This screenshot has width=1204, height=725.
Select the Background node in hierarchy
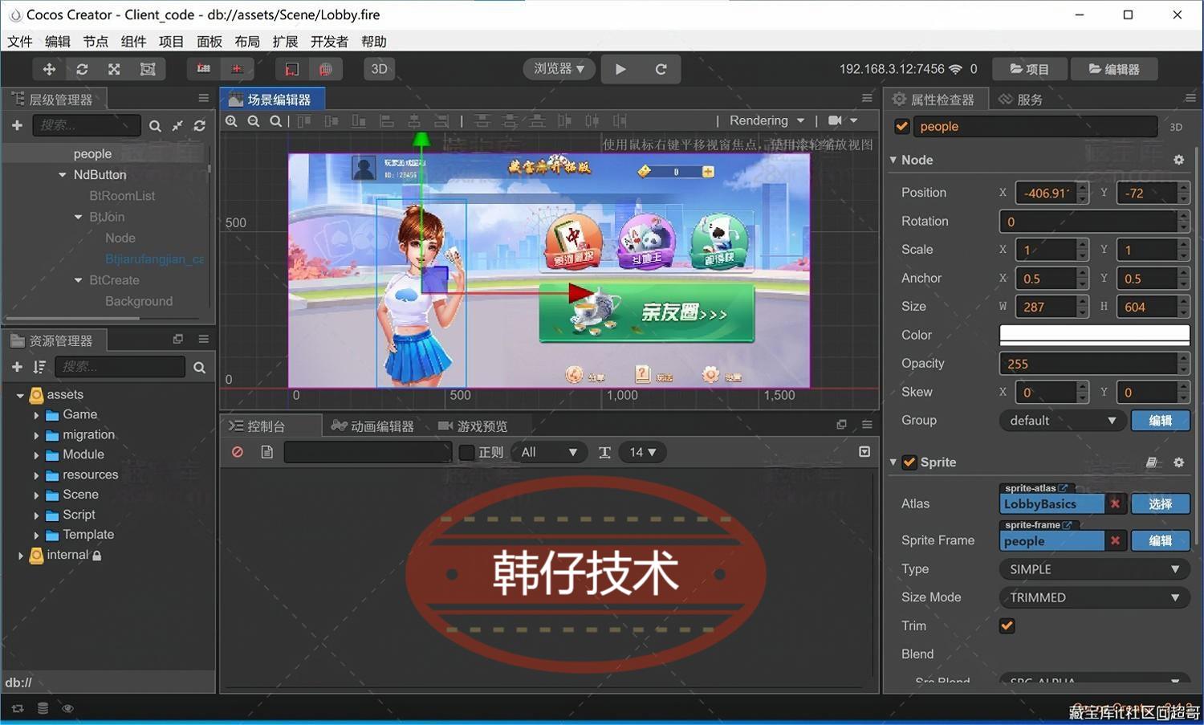tap(139, 301)
